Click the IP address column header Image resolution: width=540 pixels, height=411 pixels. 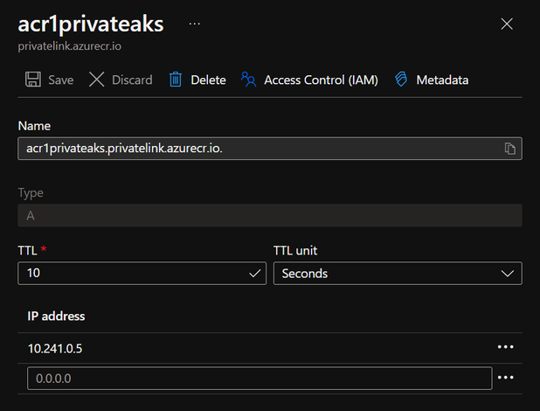point(56,317)
